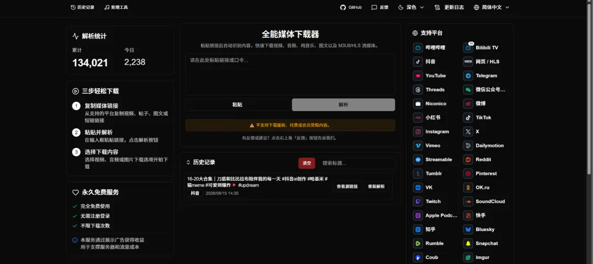593x264 pixels.
Task: Click the 抖音 tag on history entry
Action: point(195,193)
